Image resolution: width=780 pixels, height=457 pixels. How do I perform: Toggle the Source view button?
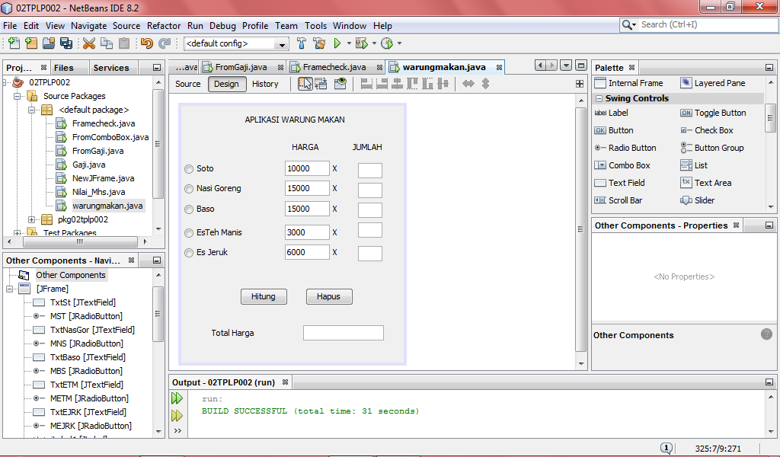point(187,84)
